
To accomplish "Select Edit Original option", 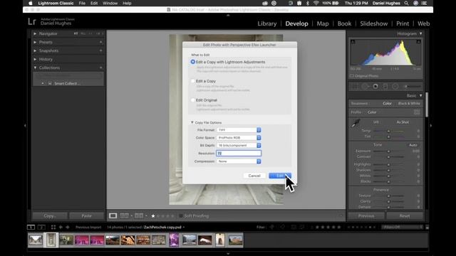I will [193, 100].
